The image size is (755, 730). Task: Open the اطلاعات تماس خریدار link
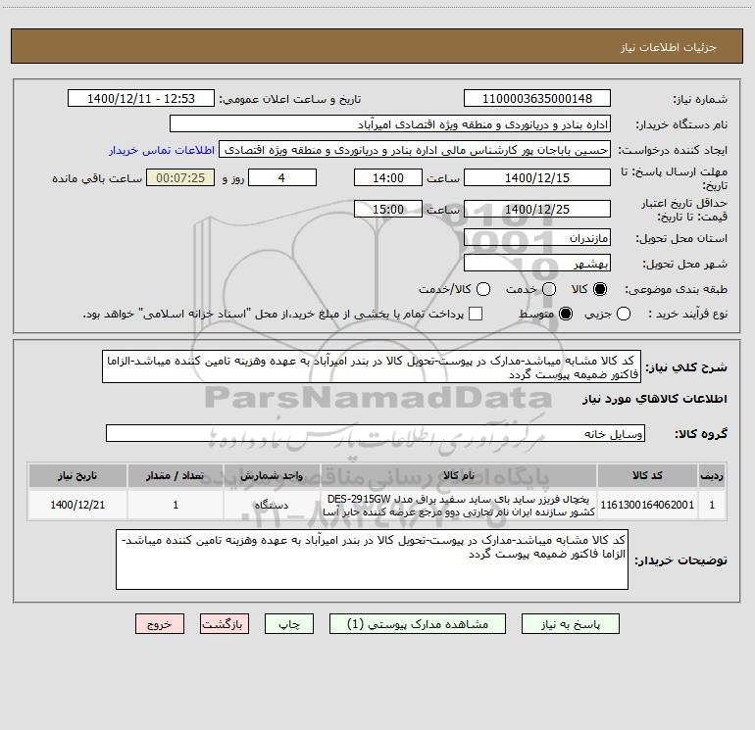(162, 150)
